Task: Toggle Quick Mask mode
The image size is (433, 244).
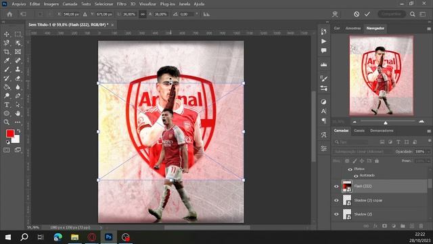Action: tap(7, 150)
